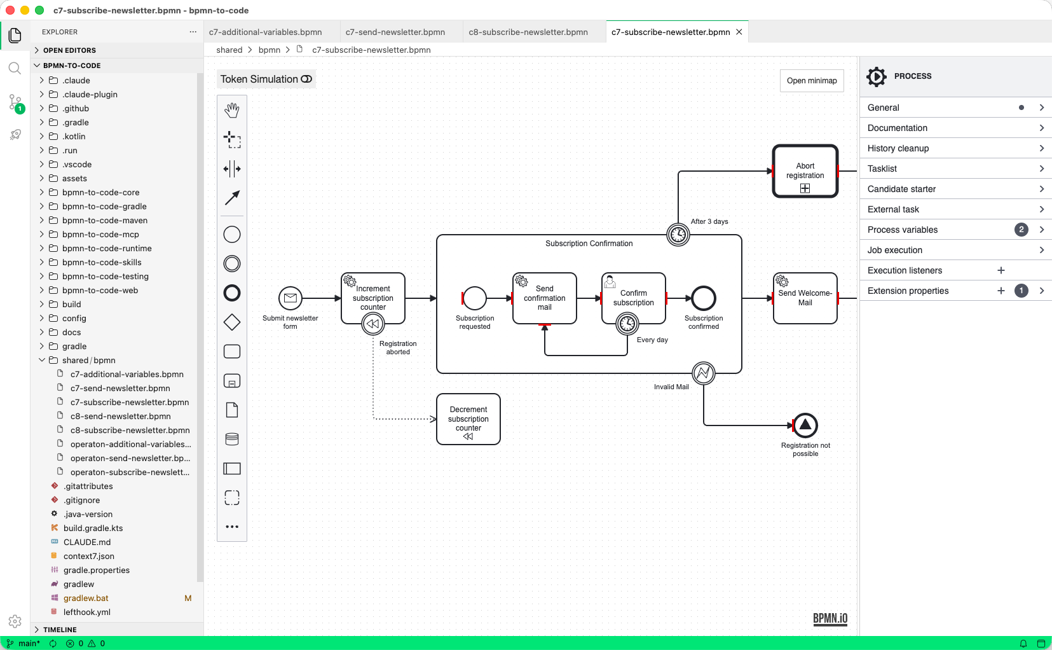Viewport: 1052px width, 650px height.
Task: Expand the History cleanup group
Action: [x=956, y=148]
